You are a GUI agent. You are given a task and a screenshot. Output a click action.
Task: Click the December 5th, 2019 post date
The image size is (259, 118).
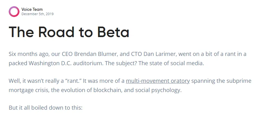(37, 14)
